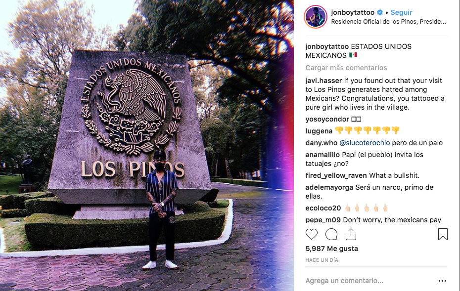Screen dimensions: 460x291
Task: Load more comments via Cargar más comentarios
Action: point(346,68)
